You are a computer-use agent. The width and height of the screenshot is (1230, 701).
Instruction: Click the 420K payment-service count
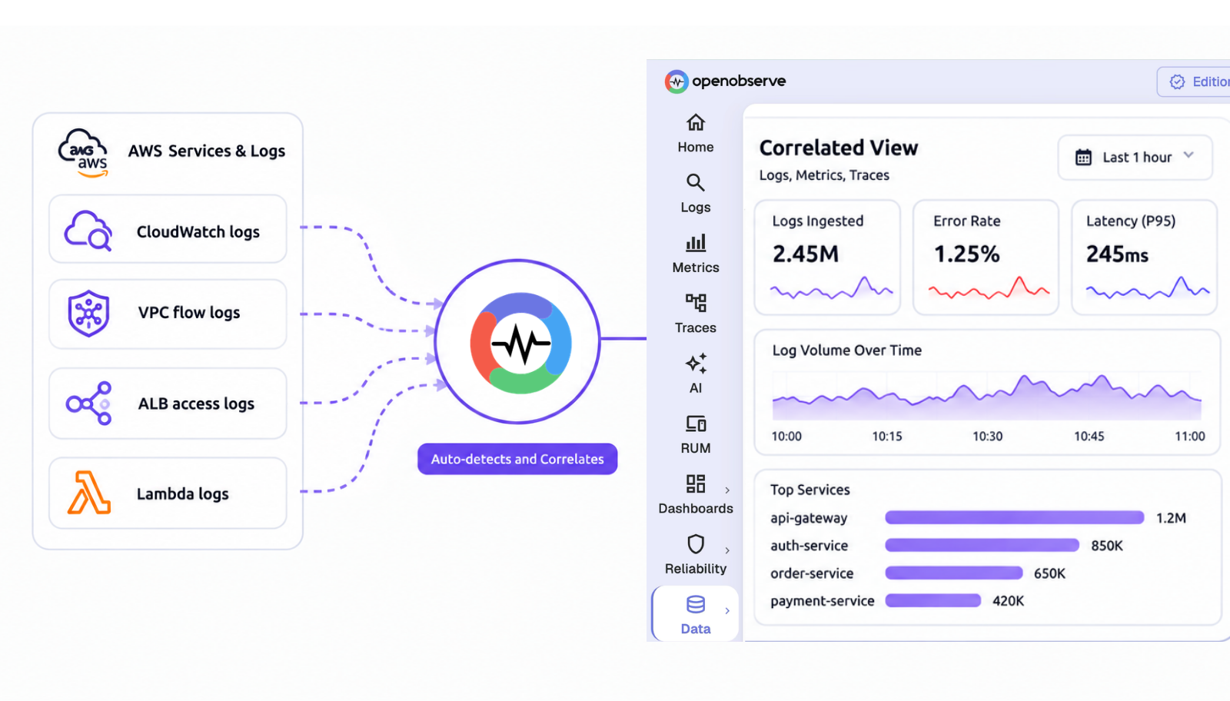1009,601
